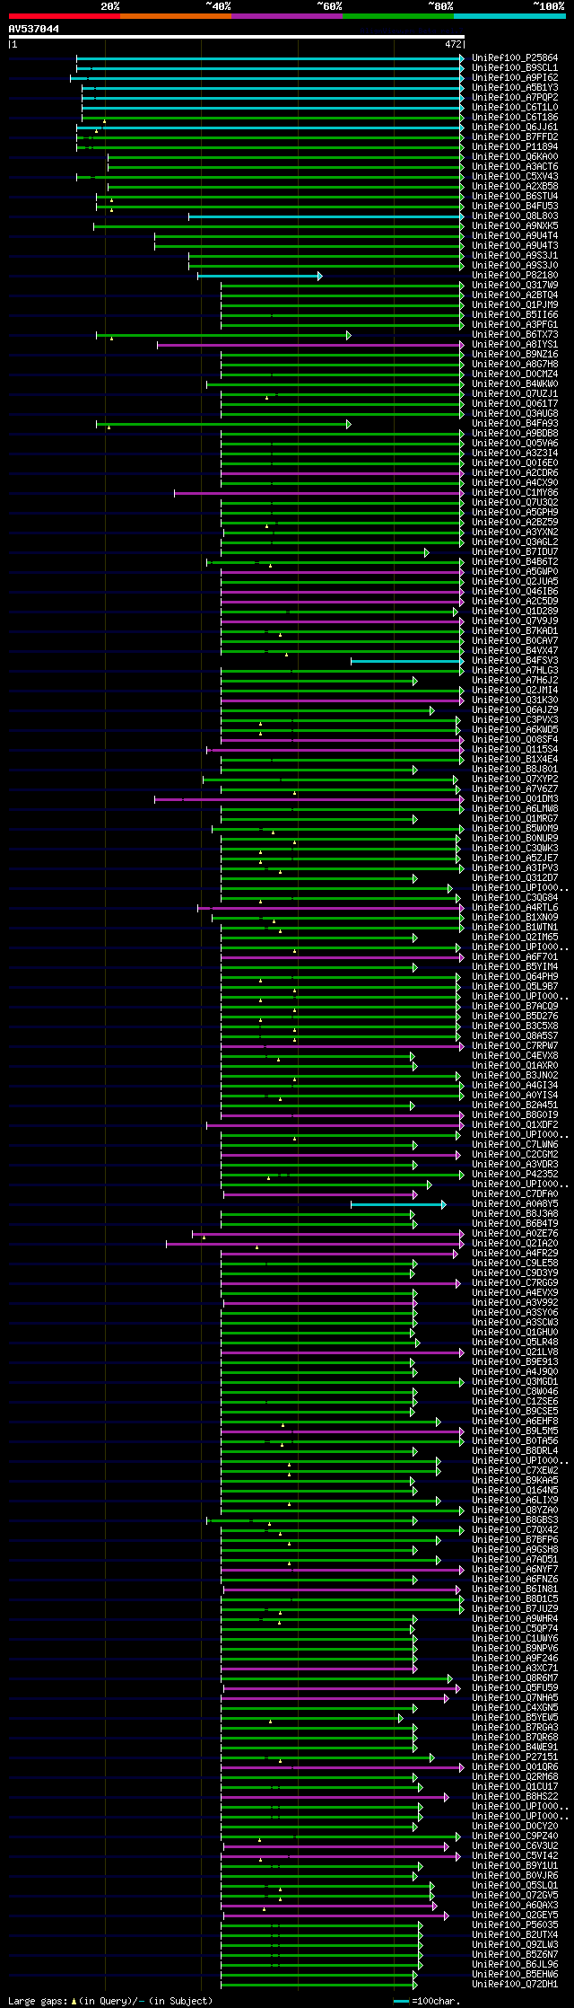Screen dimensions: 574x2008
Task: Choose the UniRef100_A9S3J0 entry
Action: coord(515,266)
